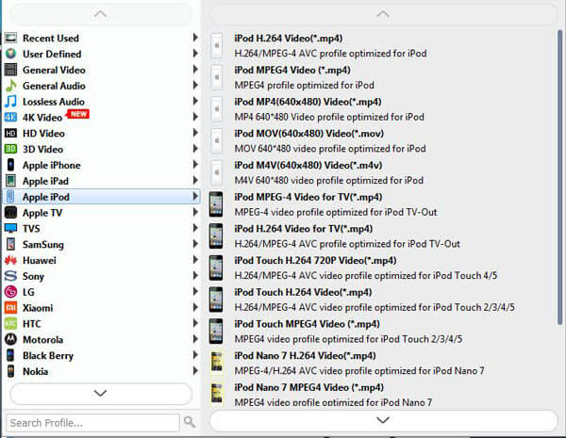Click the General Audio green note icon
The width and height of the screenshot is (566, 438).
pyautogui.click(x=10, y=86)
